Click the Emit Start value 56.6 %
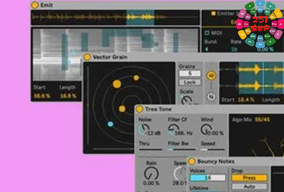The image size is (284, 192). click(42, 96)
